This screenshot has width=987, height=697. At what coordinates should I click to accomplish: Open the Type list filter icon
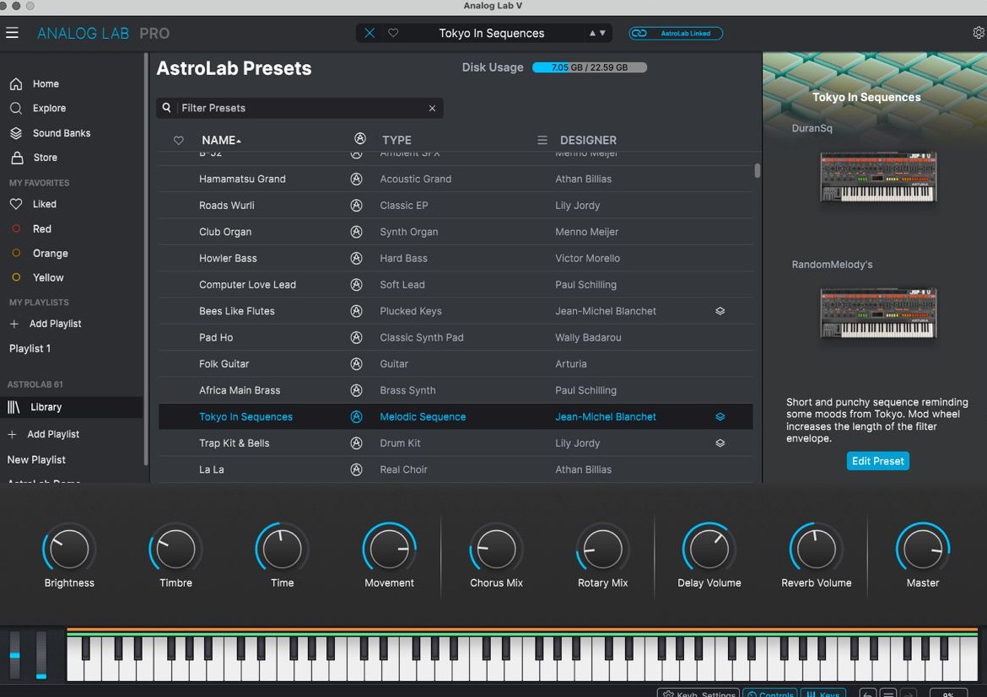542,140
